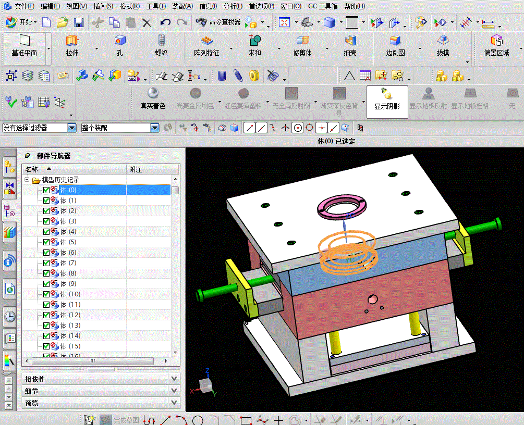Select the 孔 hole tool

pos(119,46)
